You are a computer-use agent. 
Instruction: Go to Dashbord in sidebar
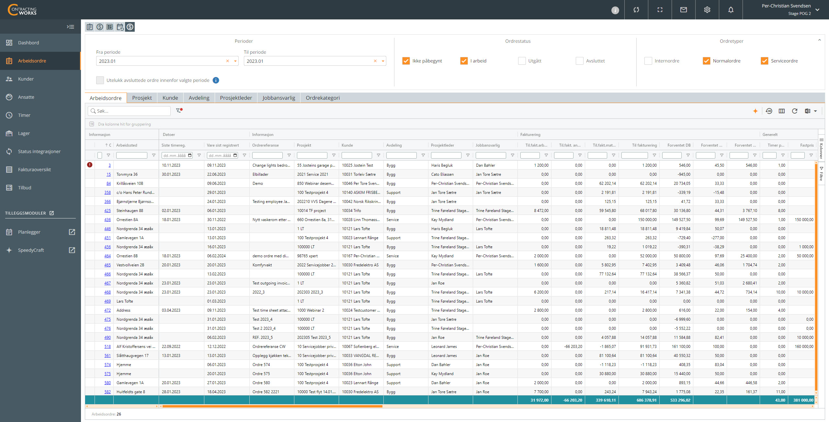(x=40, y=43)
